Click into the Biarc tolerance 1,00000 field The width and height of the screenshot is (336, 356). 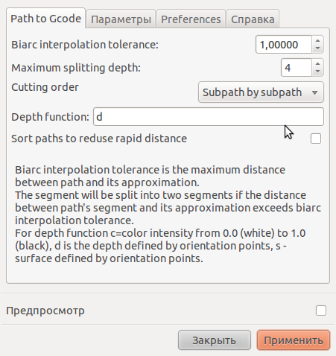(x=284, y=45)
